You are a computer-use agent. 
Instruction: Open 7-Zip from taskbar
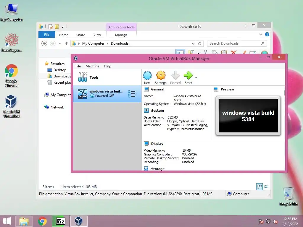60,221
